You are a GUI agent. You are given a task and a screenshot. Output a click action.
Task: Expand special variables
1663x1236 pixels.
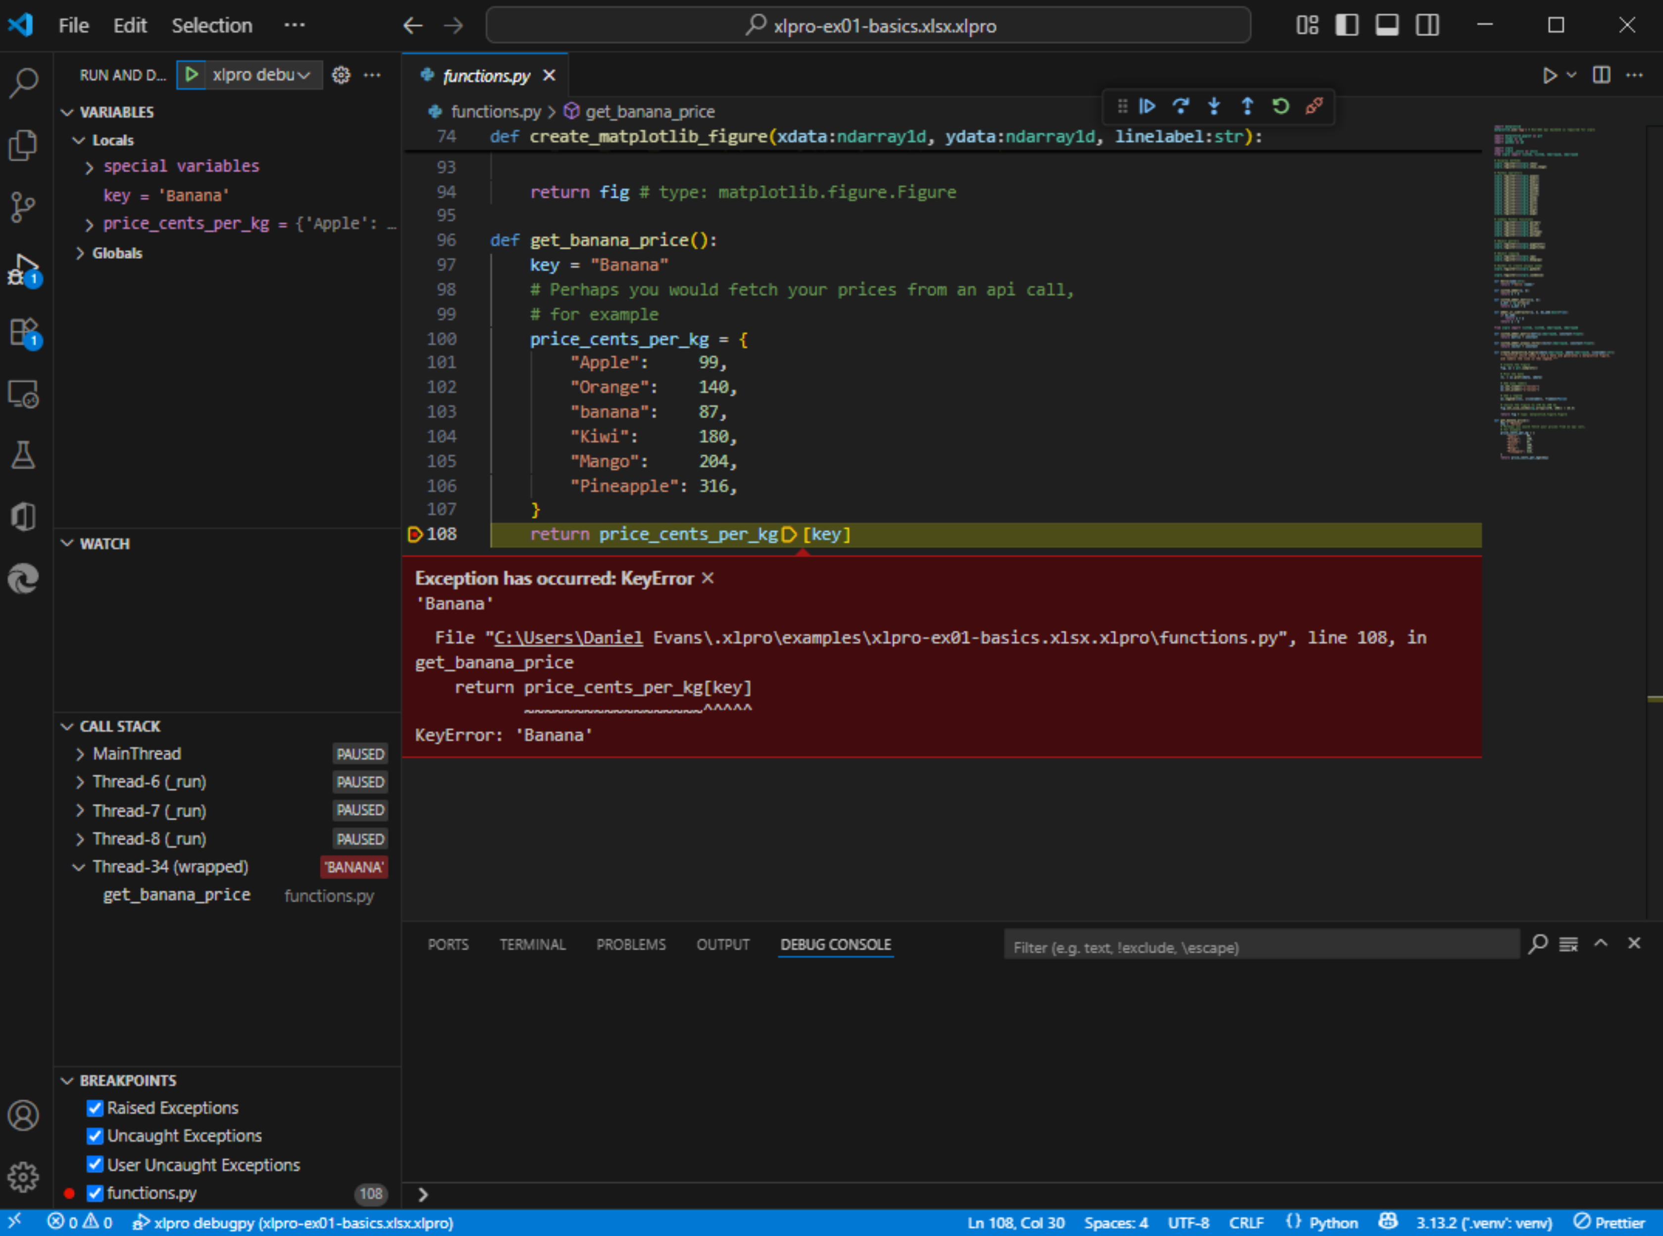(x=90, y=167)
